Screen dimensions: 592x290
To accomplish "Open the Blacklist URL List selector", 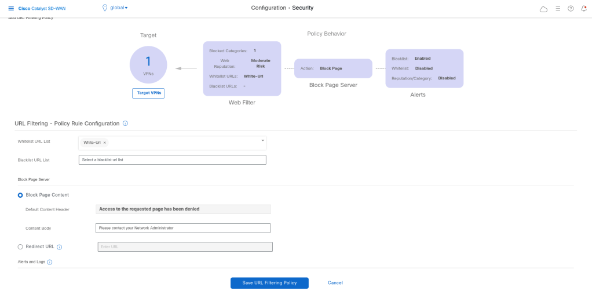I will pyautogui.click(x=172, y=160).
